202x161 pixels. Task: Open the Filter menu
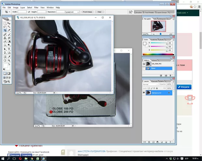click(x=36, y=7)
